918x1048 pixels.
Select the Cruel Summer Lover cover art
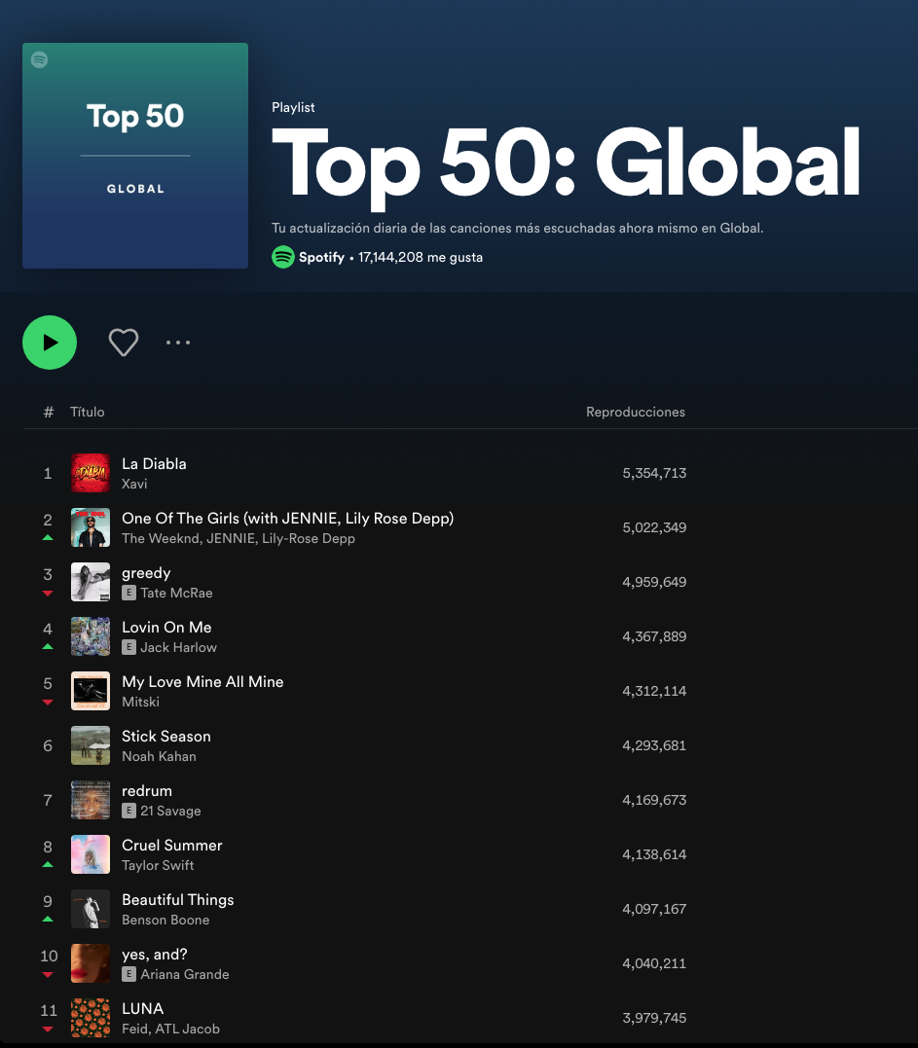coord(91,854)
